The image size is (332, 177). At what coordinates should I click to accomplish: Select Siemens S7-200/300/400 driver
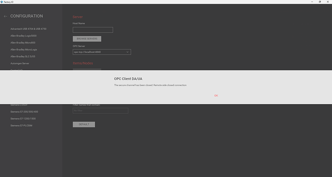[x=25, y=112]
